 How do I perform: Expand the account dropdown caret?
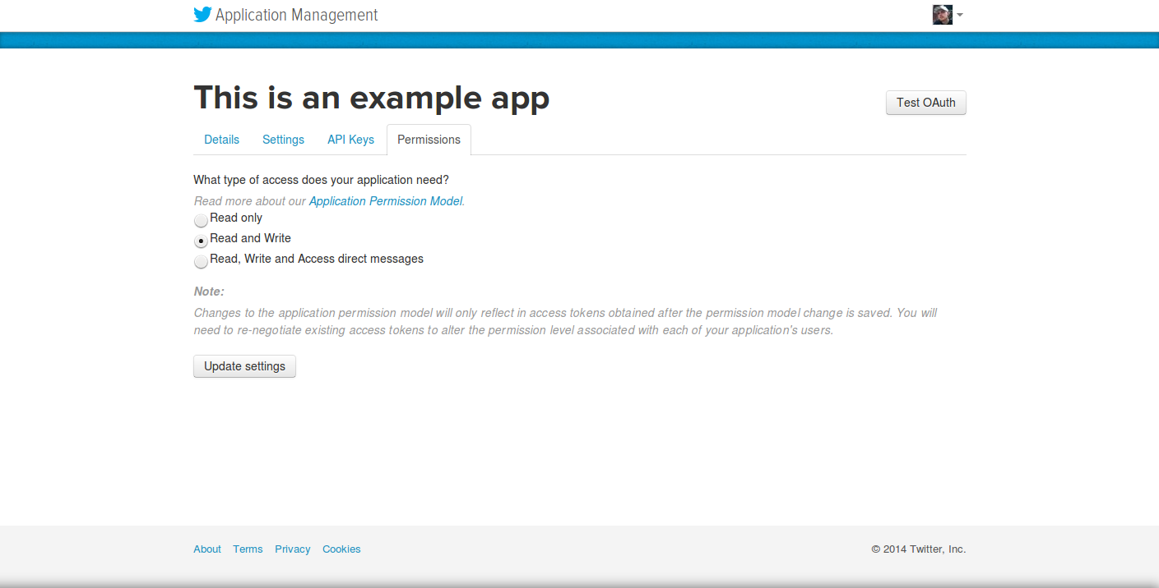[x=960, y=15]
